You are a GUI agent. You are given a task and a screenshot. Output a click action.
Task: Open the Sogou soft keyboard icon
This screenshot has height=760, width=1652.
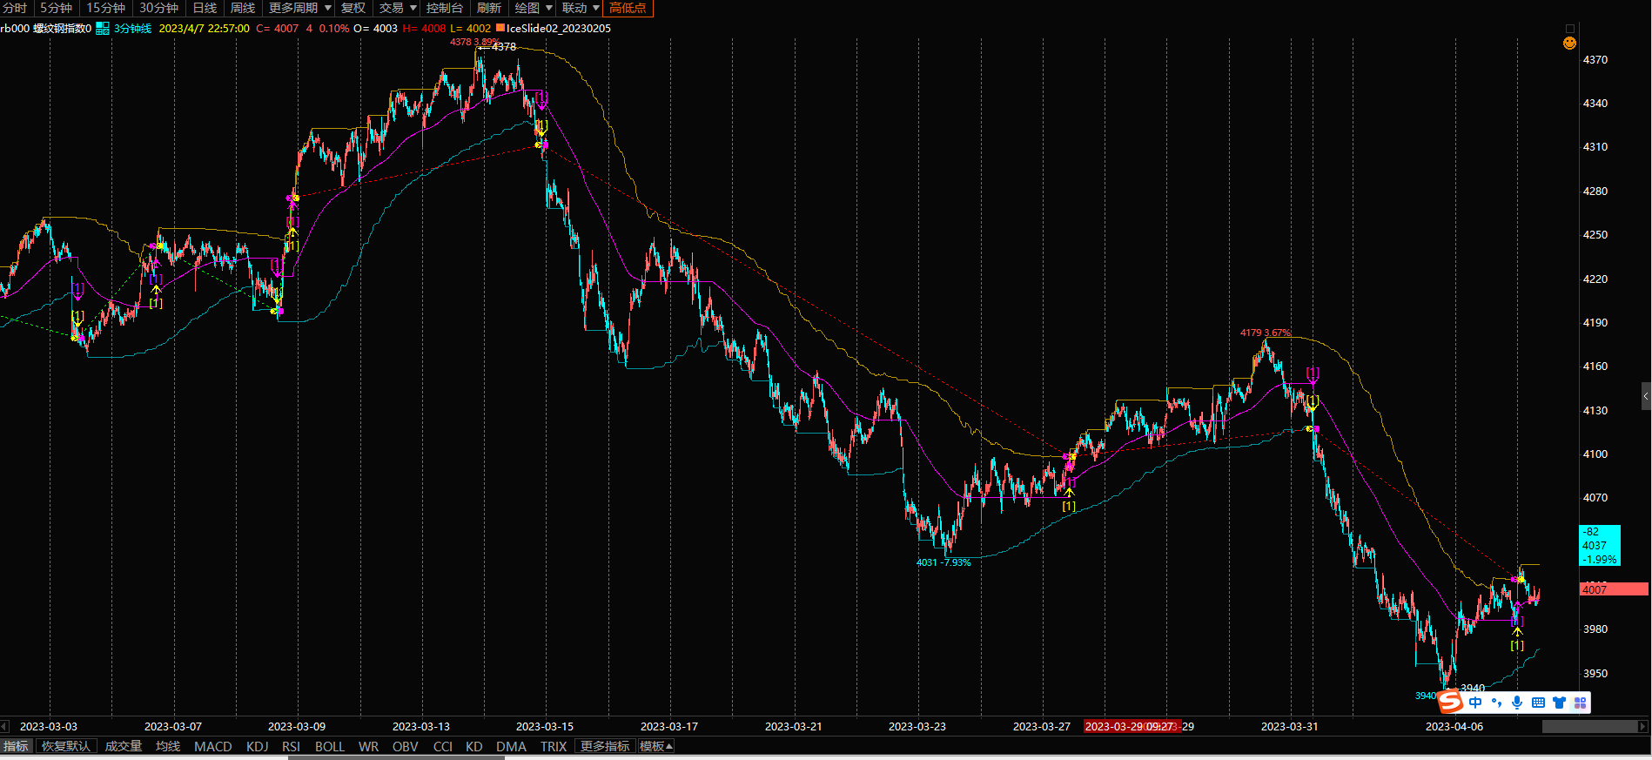tap(1538, 703)
